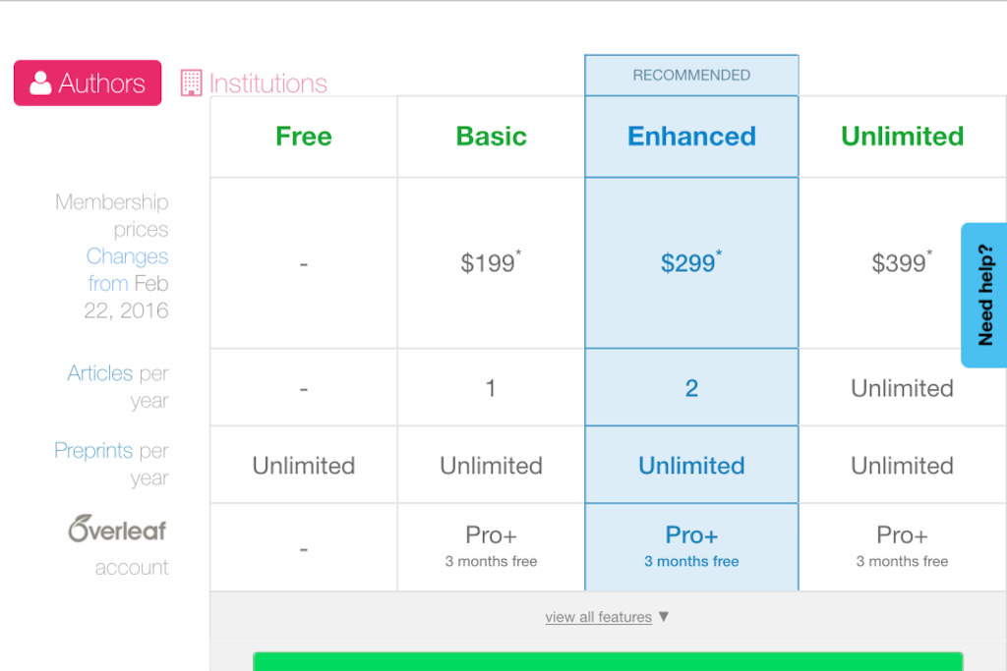This screenshot has width=1007, height=671.
Task: Click the $199 Basic price
Action: (x=491, y=262)
